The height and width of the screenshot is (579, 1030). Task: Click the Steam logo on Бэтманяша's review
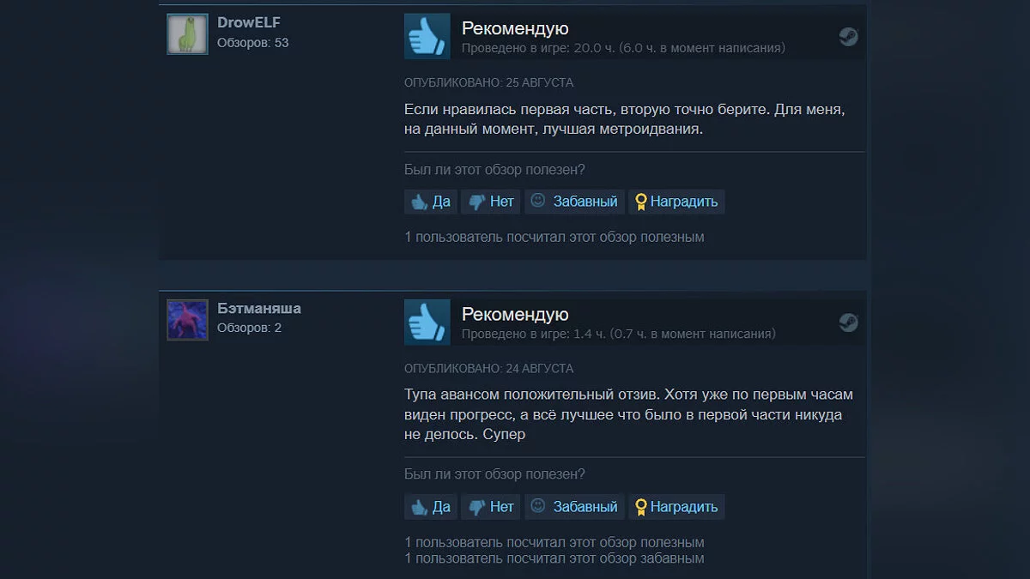[x=848, y=322]
